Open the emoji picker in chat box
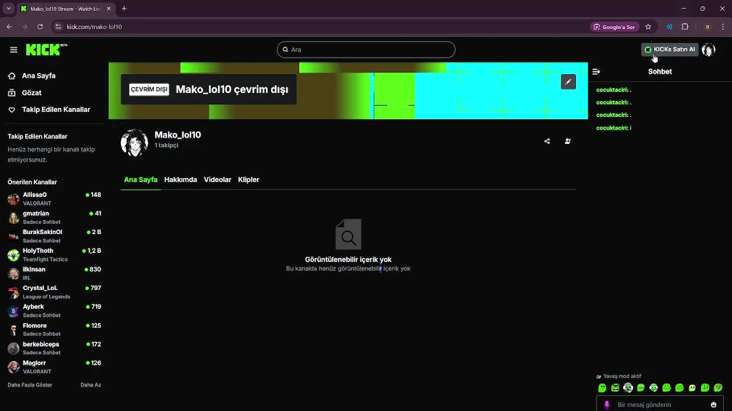 714,405
